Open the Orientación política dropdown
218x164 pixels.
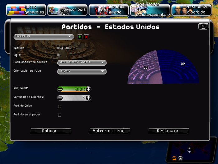pos(82,72)
